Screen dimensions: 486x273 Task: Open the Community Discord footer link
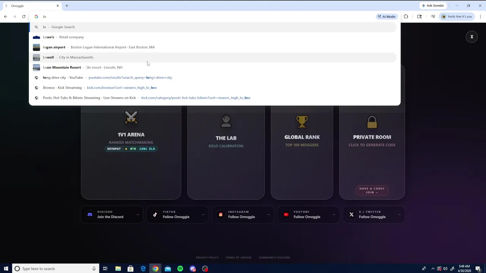[274, 257]
